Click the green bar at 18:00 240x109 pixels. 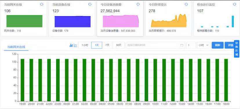(x=226, y=80)
